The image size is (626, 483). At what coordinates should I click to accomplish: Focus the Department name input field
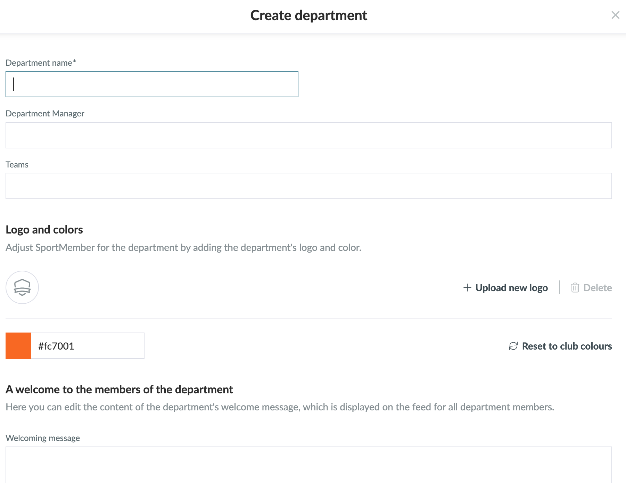click(152, 84)
